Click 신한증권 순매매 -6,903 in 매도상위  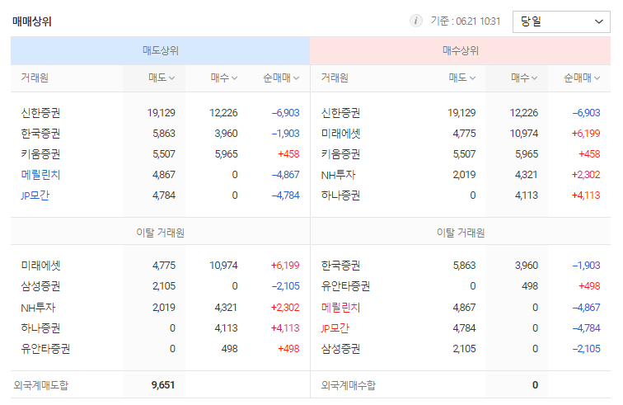click(x=285, y=113)
